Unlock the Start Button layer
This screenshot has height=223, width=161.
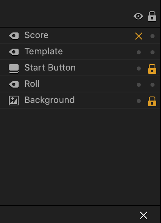click(152, 69)
